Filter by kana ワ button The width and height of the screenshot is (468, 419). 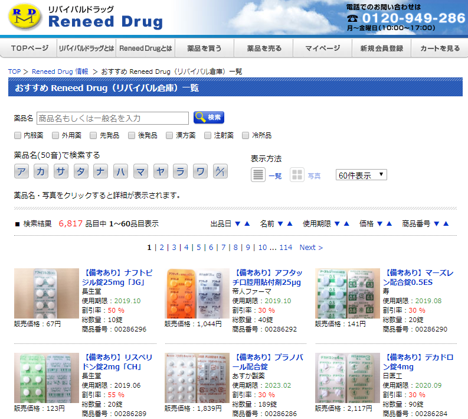pos(200,171)
